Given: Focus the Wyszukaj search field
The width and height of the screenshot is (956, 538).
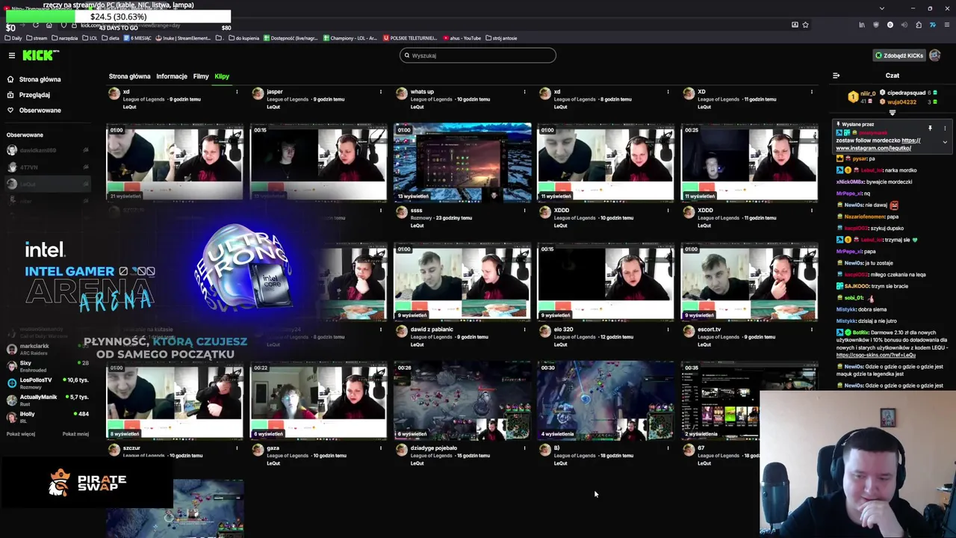Looking at the screenshot, I should click(478, 55).
